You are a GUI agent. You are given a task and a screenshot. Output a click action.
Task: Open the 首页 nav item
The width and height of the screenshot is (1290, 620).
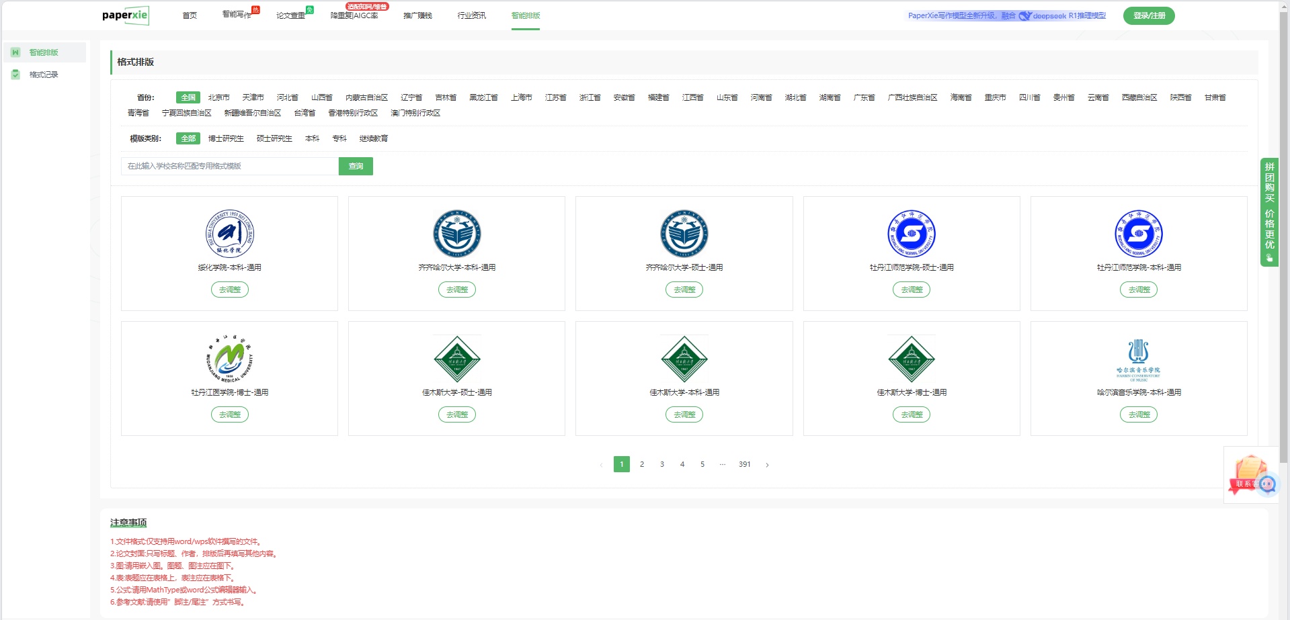(x=190, y=15)
